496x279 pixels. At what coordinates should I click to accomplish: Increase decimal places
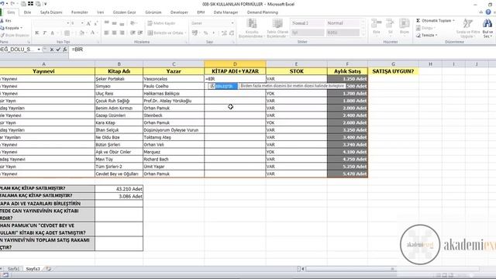[224, 33]
